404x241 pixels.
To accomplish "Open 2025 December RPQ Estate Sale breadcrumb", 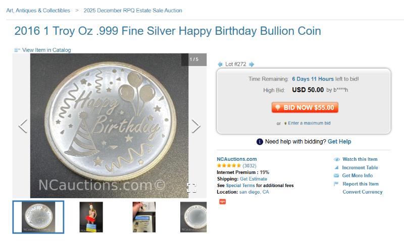I will (133, 10).
